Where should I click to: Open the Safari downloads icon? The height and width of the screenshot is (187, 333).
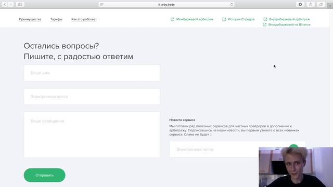(x=300, y=4)
